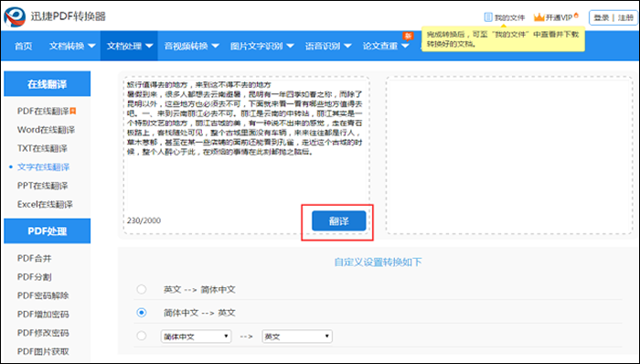Open PDF分割 in the sidebar
This screenshot has width=640, height=364.
[35, 277]
